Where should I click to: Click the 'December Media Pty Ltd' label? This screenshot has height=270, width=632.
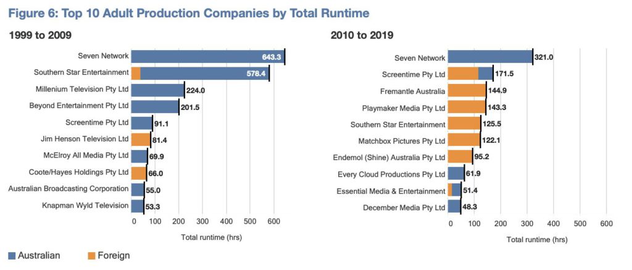pyautogui.click(x=404, y=208)
